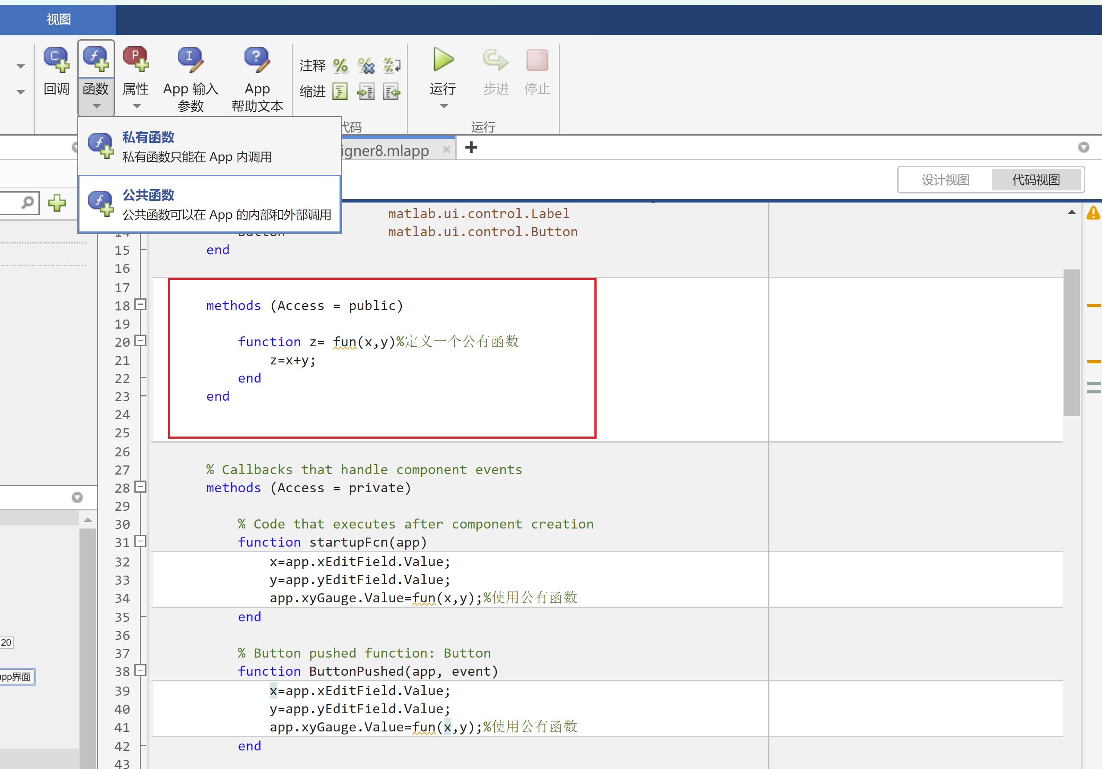
Task: Click the yellow warning icon beside scrollbar
Action: (x=1093, y=212)
